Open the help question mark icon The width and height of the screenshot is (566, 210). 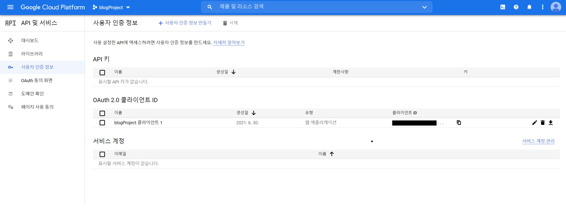516,7
